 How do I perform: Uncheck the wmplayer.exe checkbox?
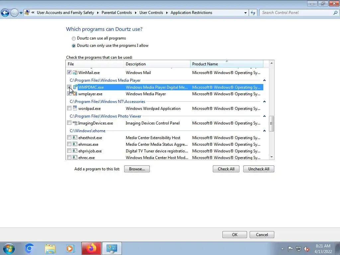[x=69, y=93]
